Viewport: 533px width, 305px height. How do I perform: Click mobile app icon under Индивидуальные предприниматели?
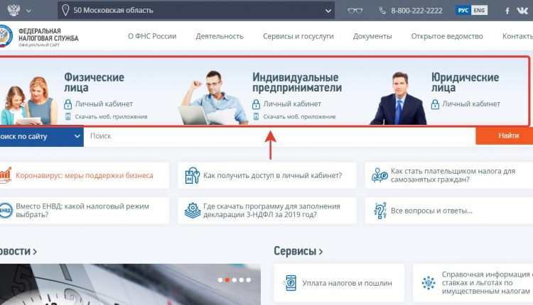click(x=256, y=117)
